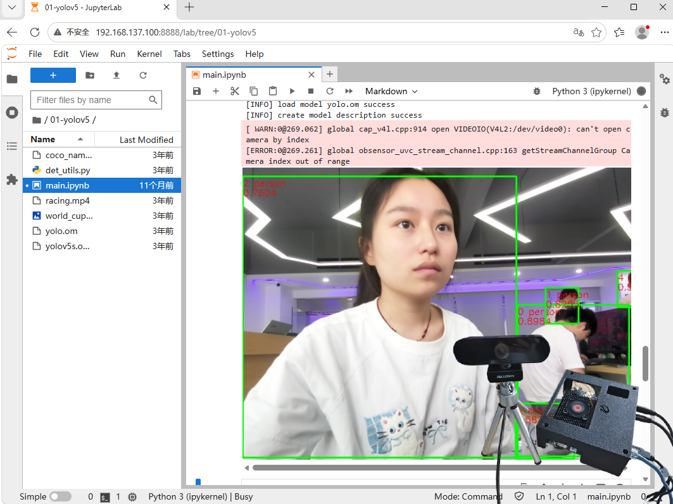Viewport: 673px width, 504px height.
Task: Select yolo.om in the file list
Action: (x=102, y=231)
